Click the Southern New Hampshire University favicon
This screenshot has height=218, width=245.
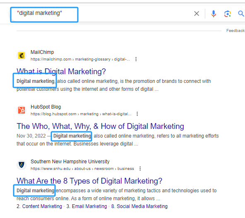pos(22,165)
